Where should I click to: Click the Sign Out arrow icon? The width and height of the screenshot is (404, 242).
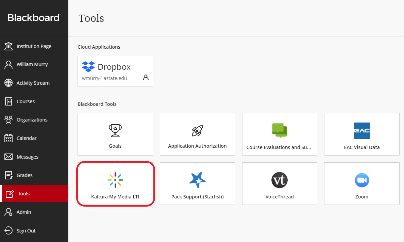pyautogui.click(x=9, y=230)
